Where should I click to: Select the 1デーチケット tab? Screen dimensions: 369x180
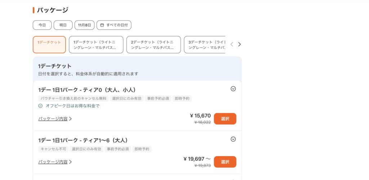pyautogui.click(x=49, y=45)
